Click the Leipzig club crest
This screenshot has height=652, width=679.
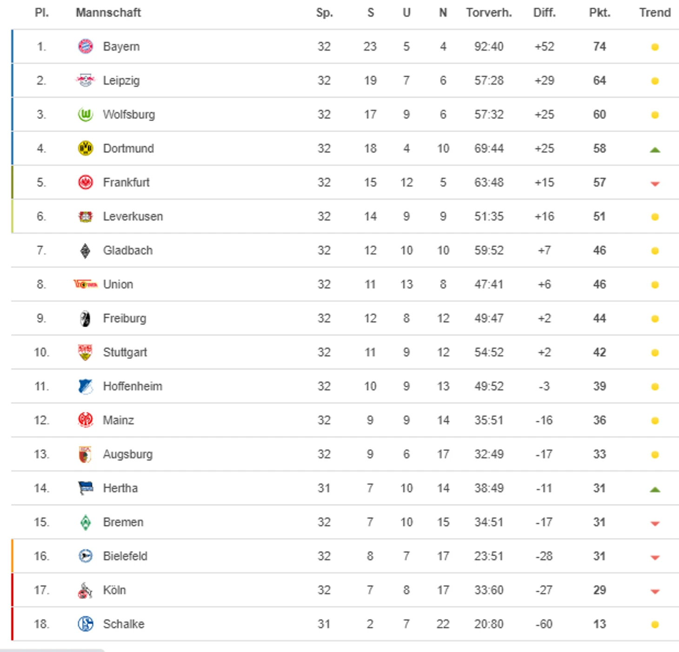[86, 81]
